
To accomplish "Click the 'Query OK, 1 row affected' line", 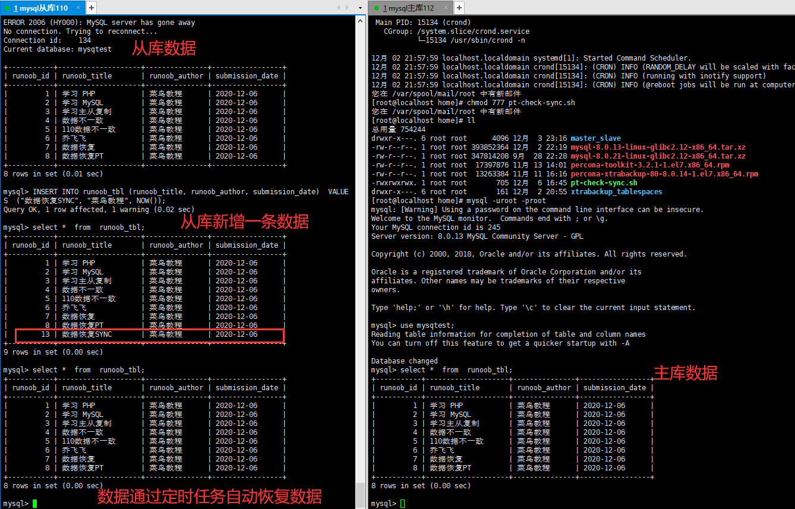I will pos(99,210).
